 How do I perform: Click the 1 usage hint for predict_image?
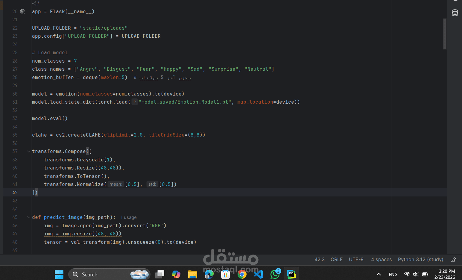(x=128, y=217)
